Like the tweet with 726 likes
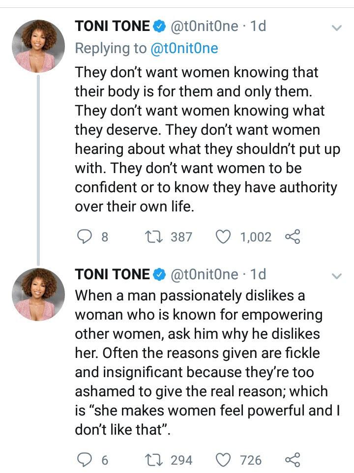354x473 pixels. pyautogui.click(x=224, y=460)
